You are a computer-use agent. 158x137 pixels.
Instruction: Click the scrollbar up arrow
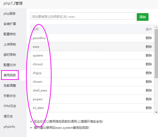coord(156,27)
